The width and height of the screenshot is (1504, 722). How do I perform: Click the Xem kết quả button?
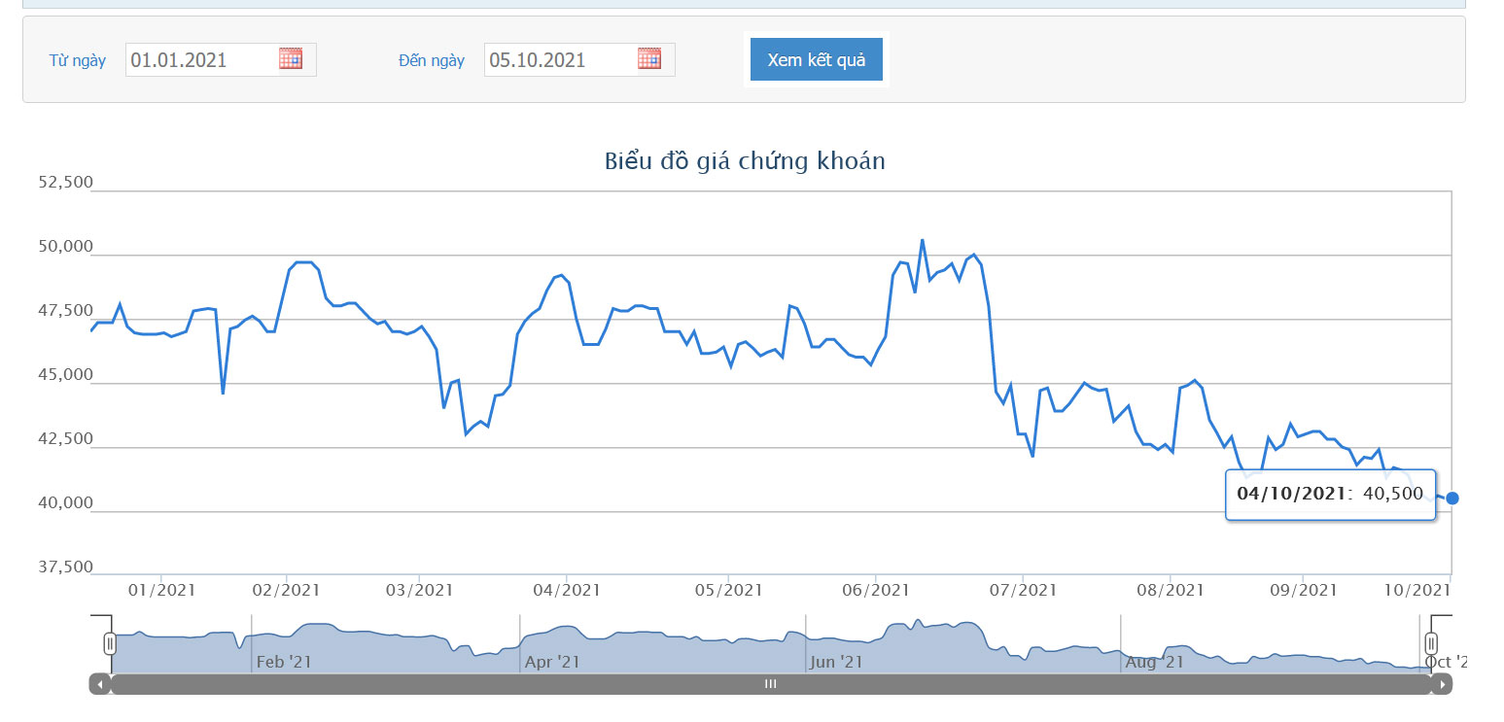tap(817, 59)
